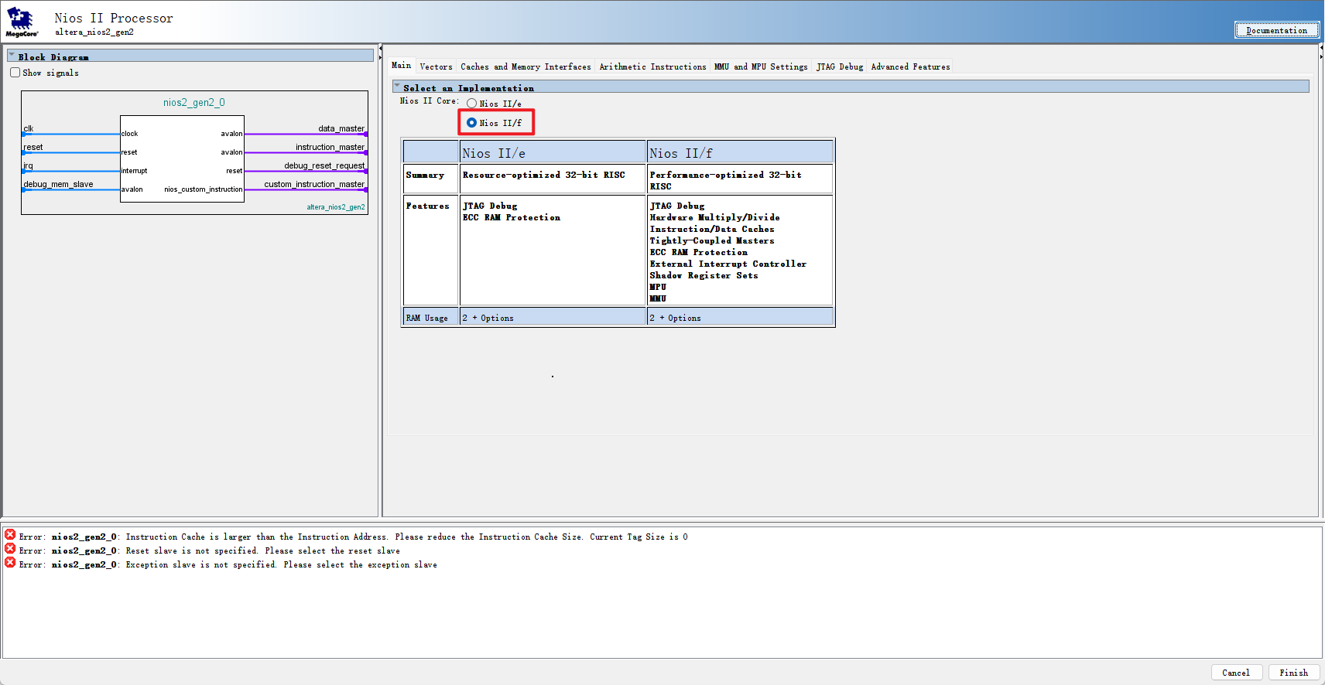
Task: Open the Caches and Memory Interfaces tab
Action: tap(526, 66)
